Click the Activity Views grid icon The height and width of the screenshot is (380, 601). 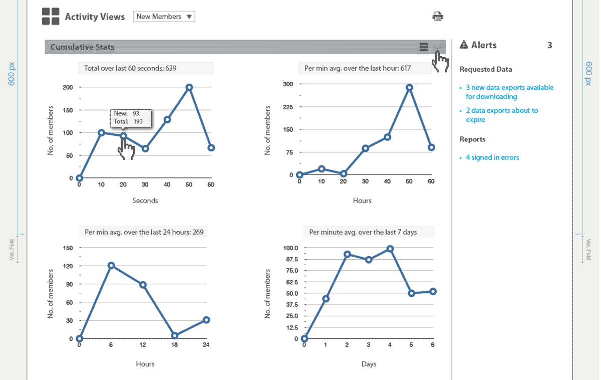pyautogui.click(x=51, y=17)
